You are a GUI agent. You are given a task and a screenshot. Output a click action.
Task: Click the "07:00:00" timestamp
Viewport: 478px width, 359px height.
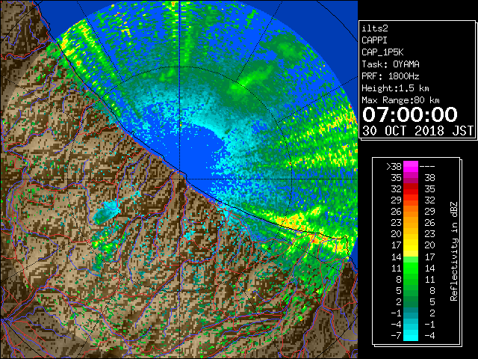coord(410,114)
